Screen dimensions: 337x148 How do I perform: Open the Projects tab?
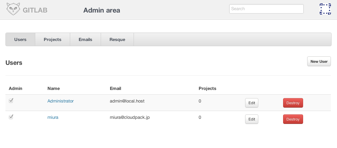(x=53, y=39)
